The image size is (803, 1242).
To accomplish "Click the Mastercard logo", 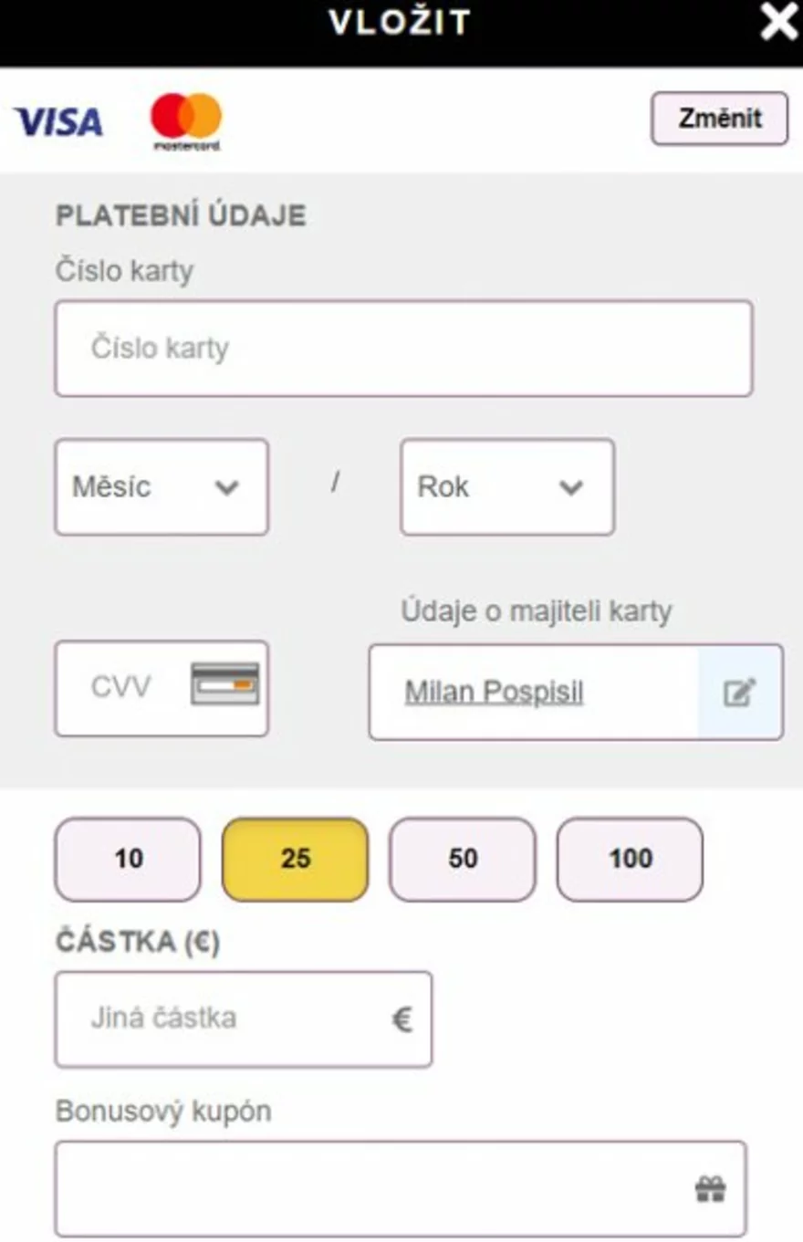I will pyautogui.click(x=186, y=120).
